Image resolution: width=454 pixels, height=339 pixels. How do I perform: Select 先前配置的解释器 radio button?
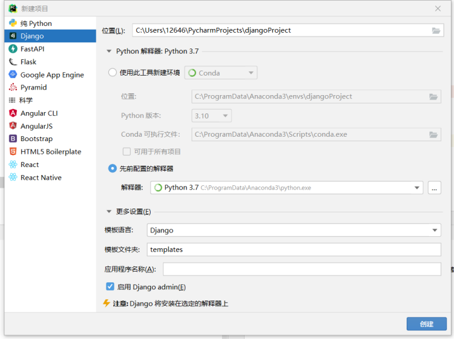tap(112, 168)
